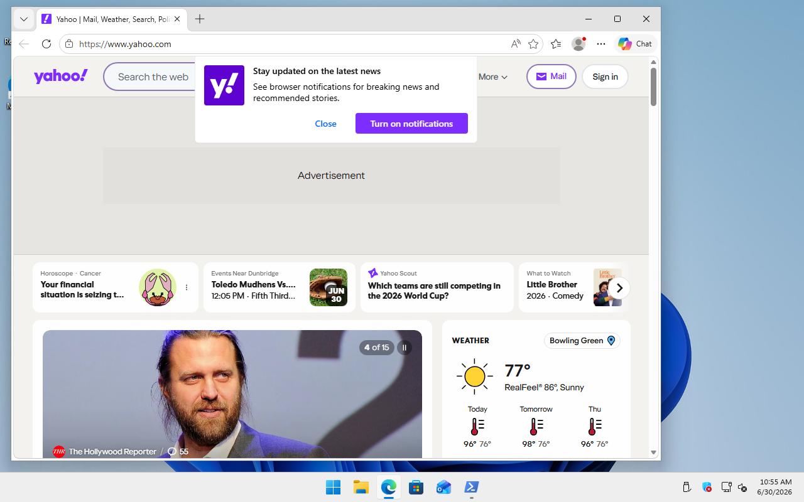This screenshot has height=502, width=804.
Task: Open Toledo Mudhens event card
Action: (x=280, y=287)
